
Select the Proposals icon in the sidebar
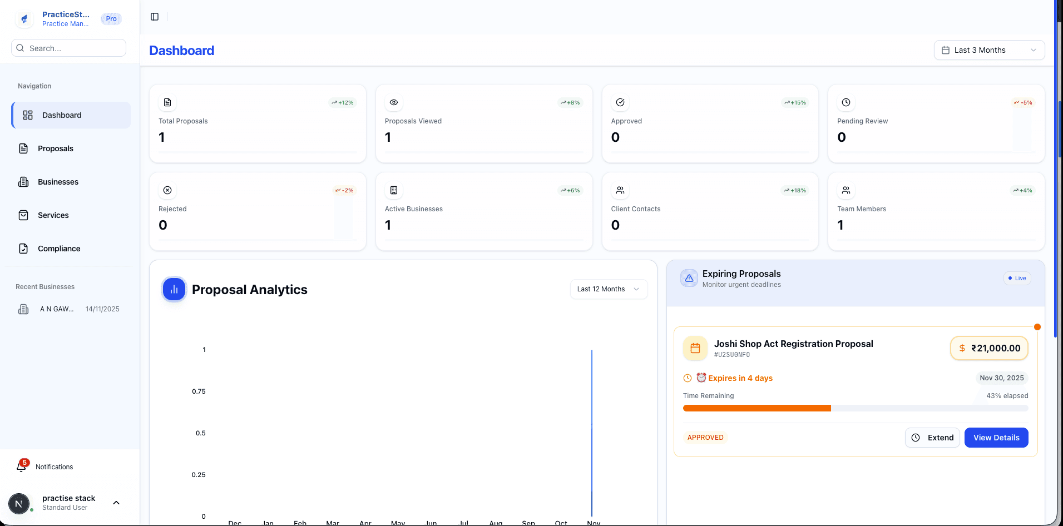(x=23, y=148)
